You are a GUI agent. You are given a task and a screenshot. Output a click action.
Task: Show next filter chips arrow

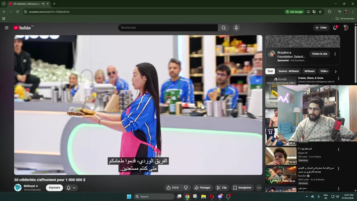coord(336,71)
